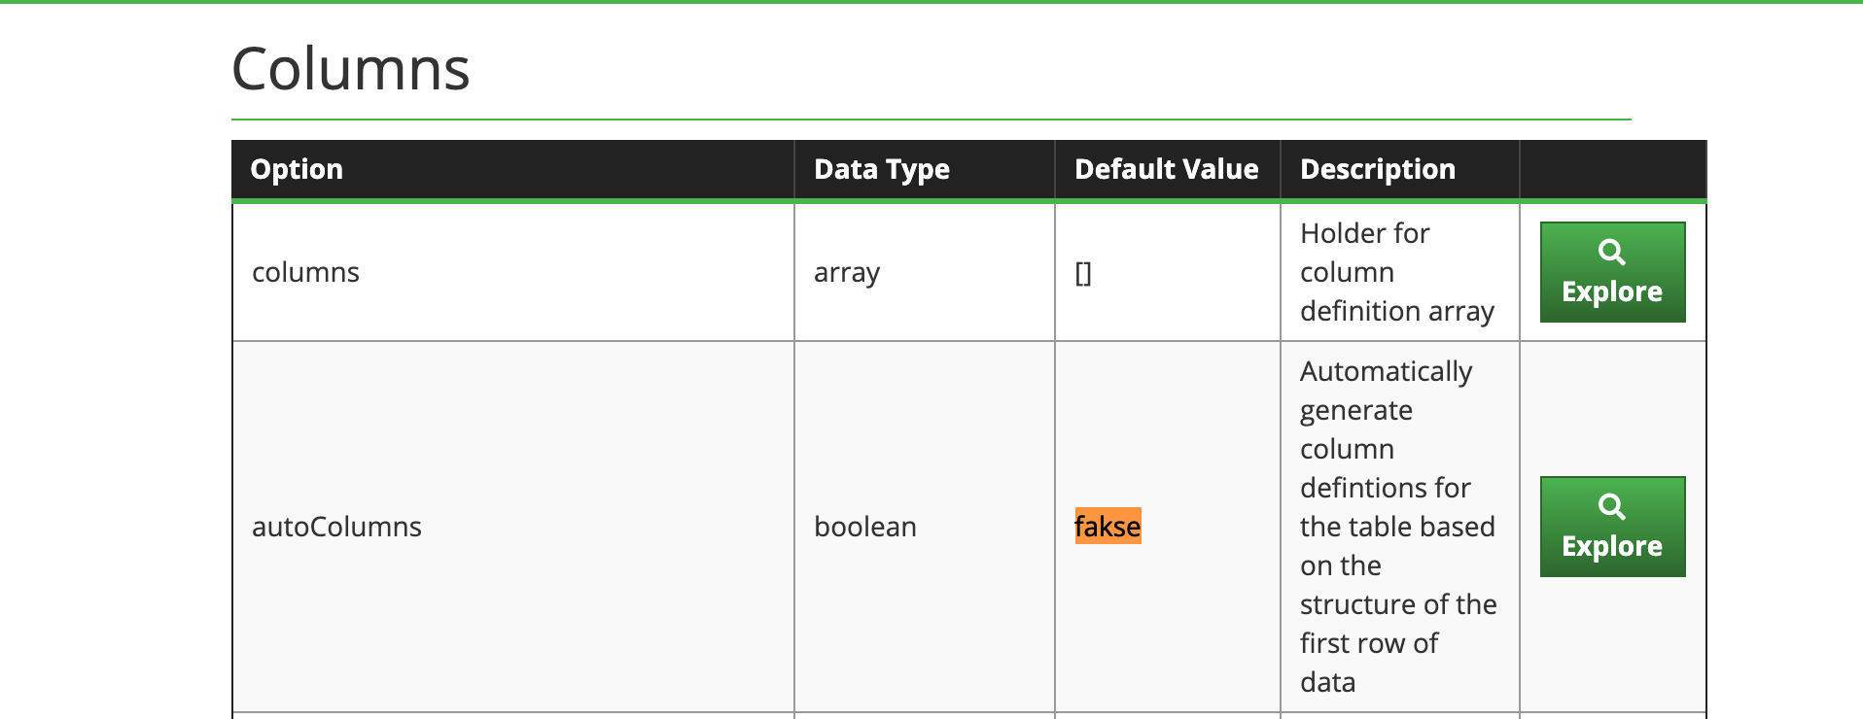The width and height of the screenshot is (1863, 719).
Task: Click the 'boolean' data type cell
Action: coord(865,526)
